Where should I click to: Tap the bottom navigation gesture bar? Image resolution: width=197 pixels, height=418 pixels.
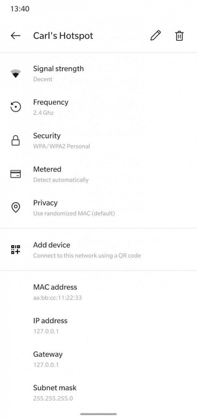[98, 414]
